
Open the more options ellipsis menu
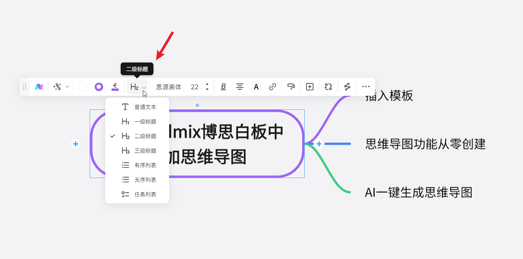[x=366, y=87]
